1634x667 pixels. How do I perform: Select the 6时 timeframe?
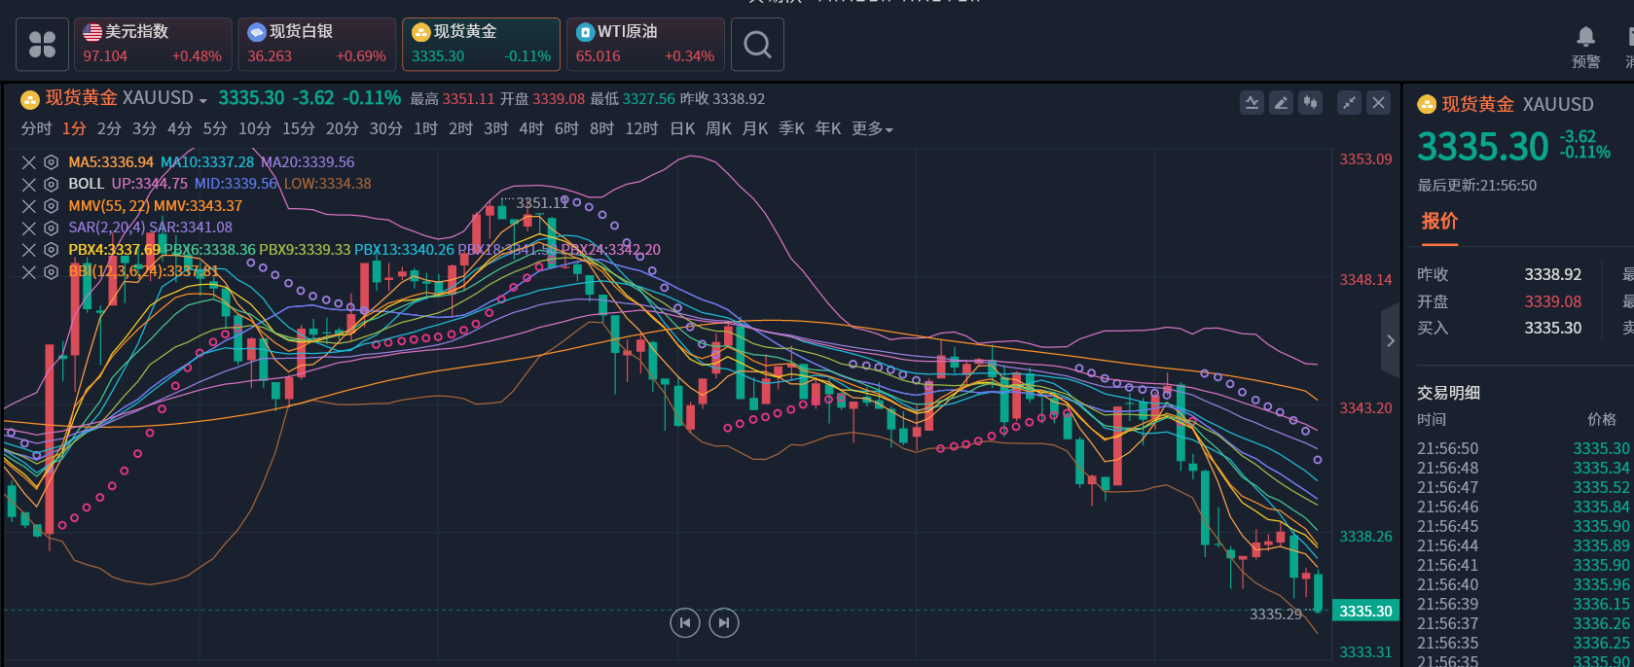(566, 128)
